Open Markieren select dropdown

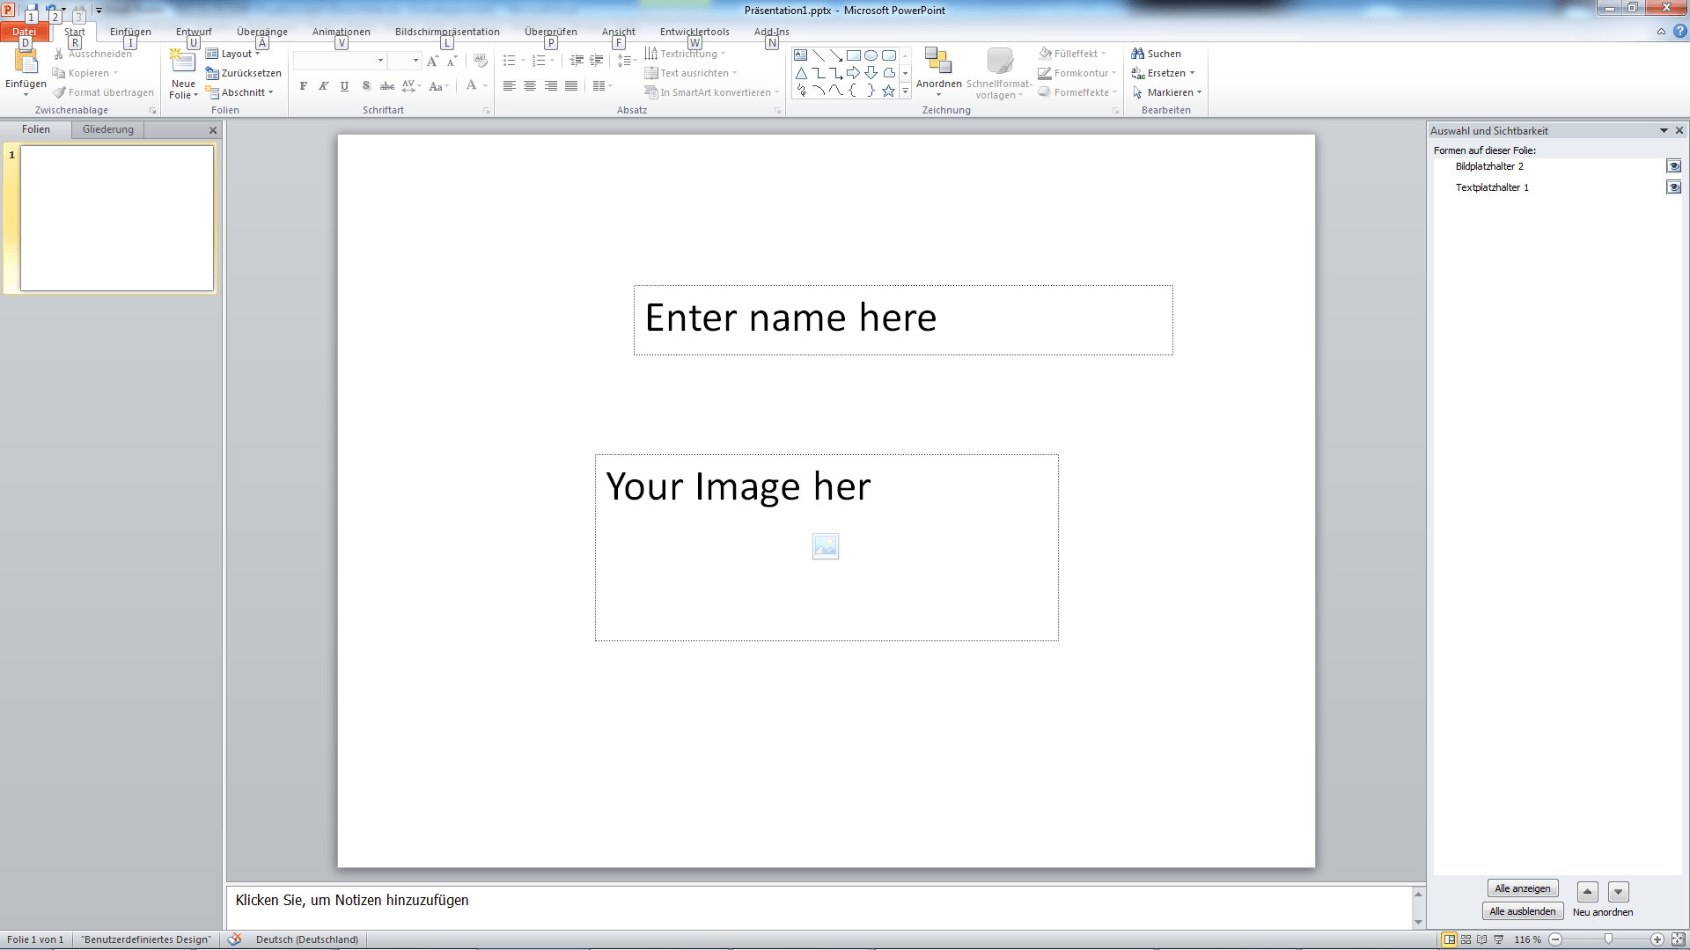[1167, 92]
